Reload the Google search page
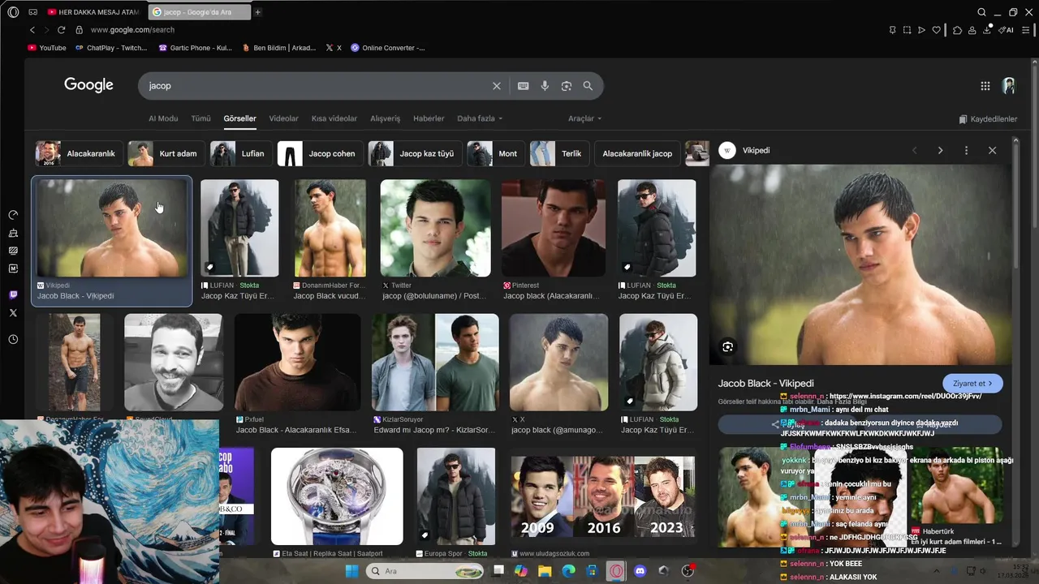 [x=61, y=30]
